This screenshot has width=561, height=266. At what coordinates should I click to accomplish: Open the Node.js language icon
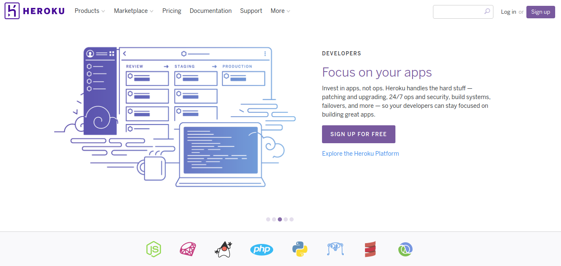153,249
